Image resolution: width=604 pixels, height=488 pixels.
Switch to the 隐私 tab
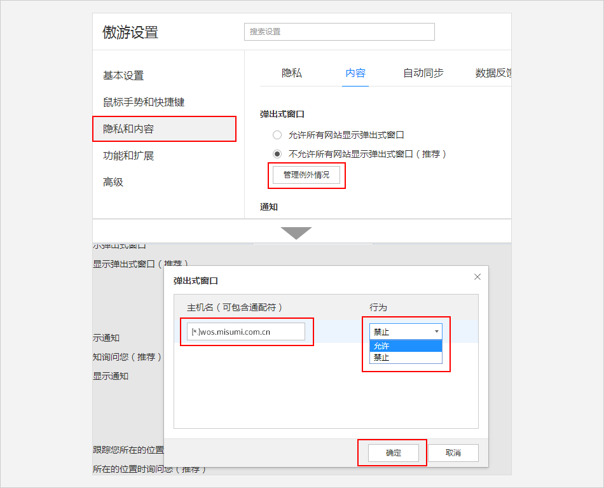[x=292, y=73]
